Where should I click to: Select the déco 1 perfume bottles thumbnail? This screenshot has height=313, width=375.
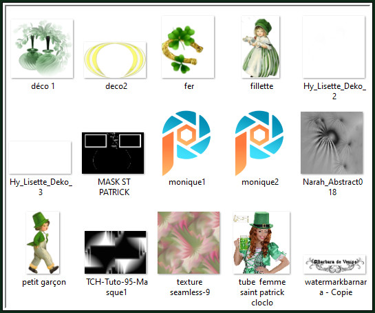point(42,49)
